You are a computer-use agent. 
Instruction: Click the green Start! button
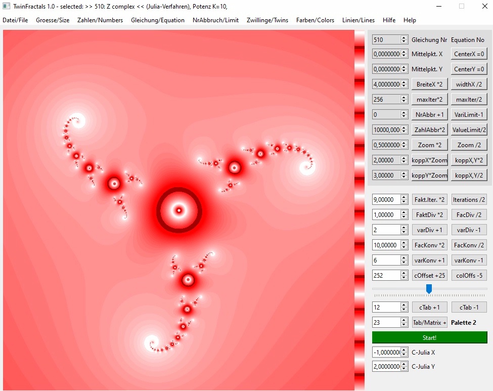(429, 337)
